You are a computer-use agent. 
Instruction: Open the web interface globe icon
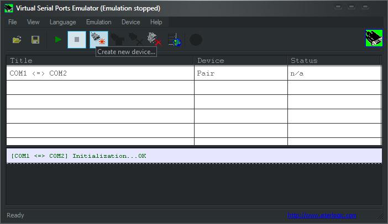point(175,40)
